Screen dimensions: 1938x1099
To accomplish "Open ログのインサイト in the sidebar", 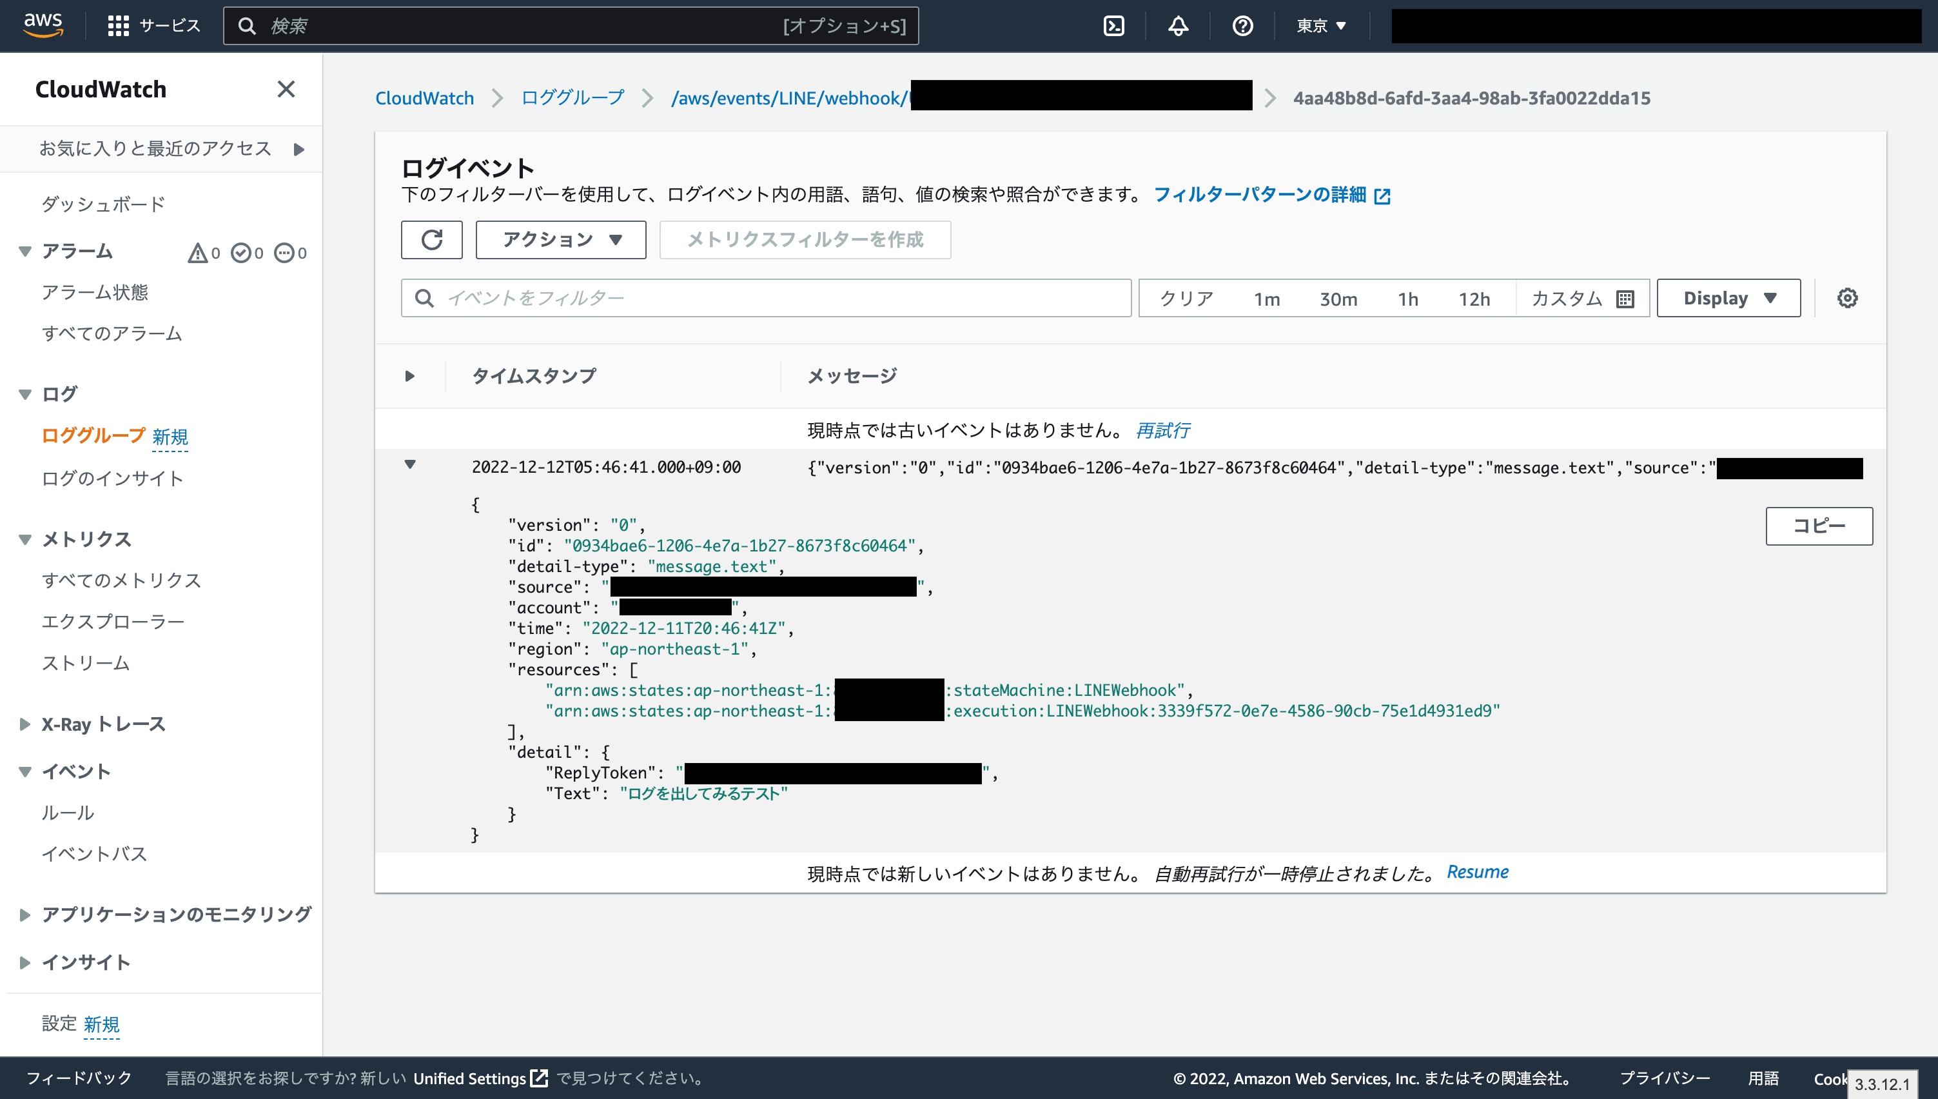I will 112,479.
